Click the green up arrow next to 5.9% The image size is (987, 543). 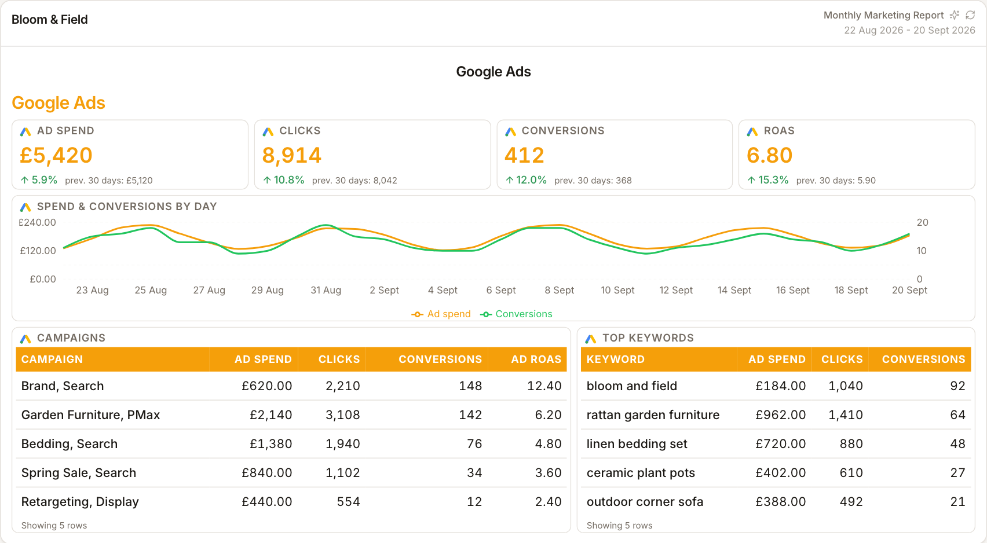point(24,180)
